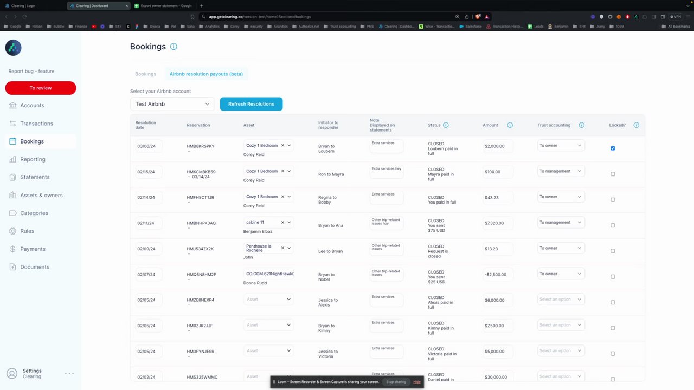694x390 pixels.
Task: Open Payments in sidebar
Action: (33, 249)
